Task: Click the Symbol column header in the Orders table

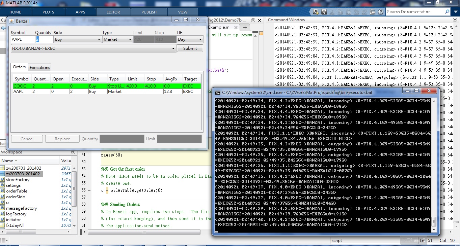Action: pyautogui.click(x=23, y=79)
